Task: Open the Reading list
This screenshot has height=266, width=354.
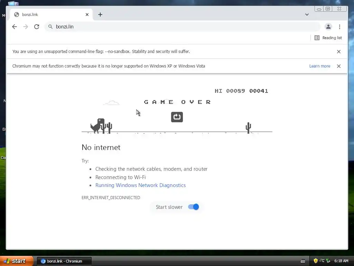Action: click(x=328, y=38)
